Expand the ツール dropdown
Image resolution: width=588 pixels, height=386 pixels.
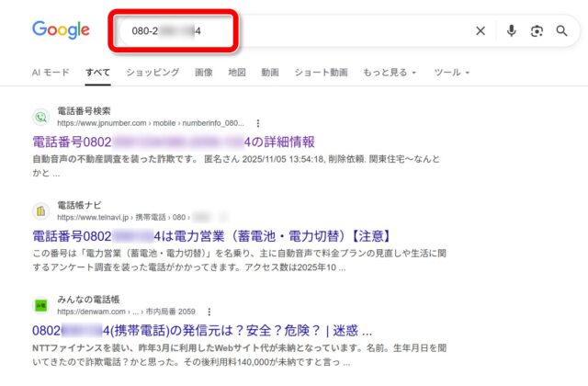[451, 72]
